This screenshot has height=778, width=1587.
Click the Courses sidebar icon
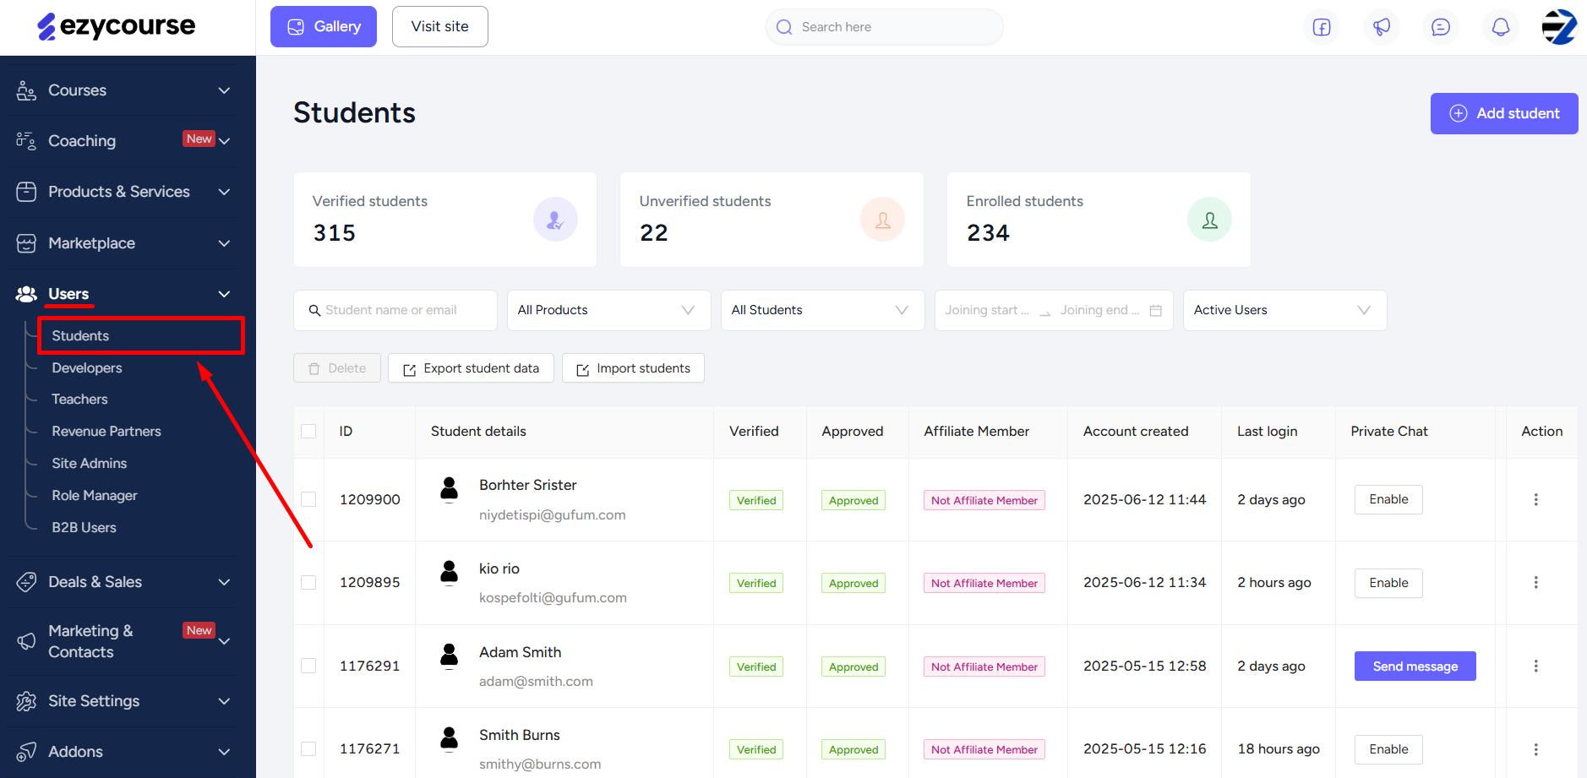[26, 90]
